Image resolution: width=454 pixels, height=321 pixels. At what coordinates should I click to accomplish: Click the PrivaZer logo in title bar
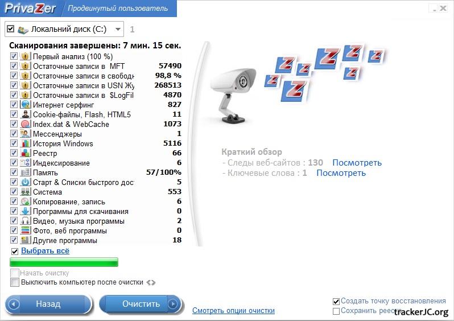point(30,9)
